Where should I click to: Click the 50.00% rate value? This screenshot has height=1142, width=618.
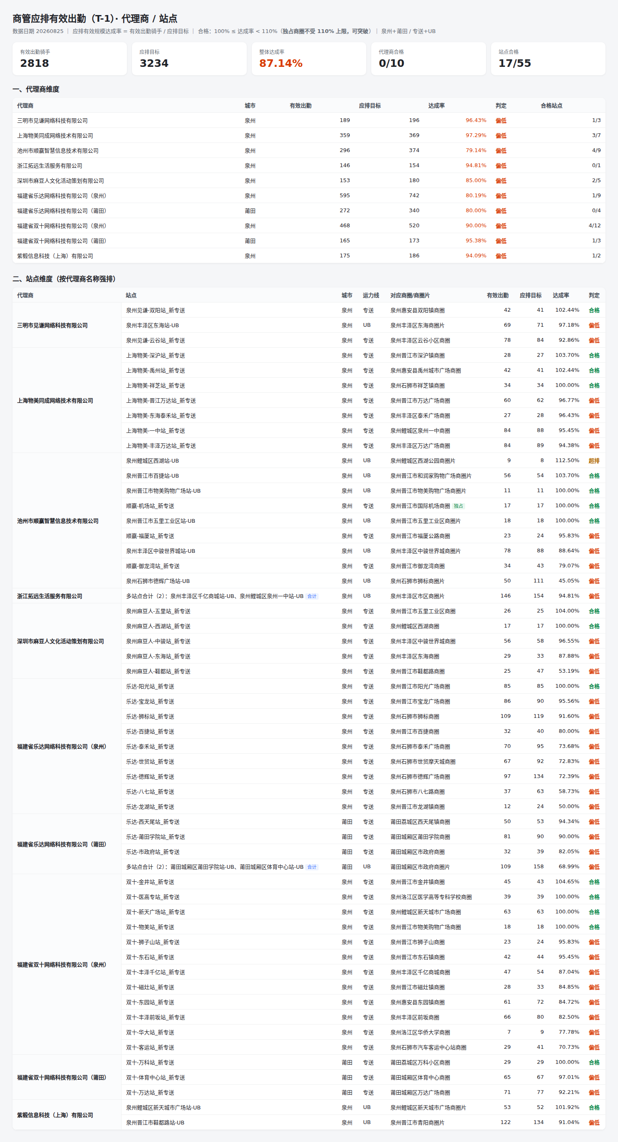[x=569, y=807]
